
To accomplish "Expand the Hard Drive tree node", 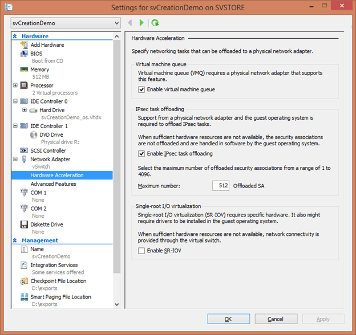I will coord(25,110).
